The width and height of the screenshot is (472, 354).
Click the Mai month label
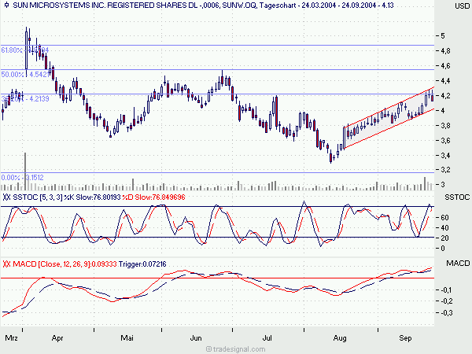(x=127, y=338)
